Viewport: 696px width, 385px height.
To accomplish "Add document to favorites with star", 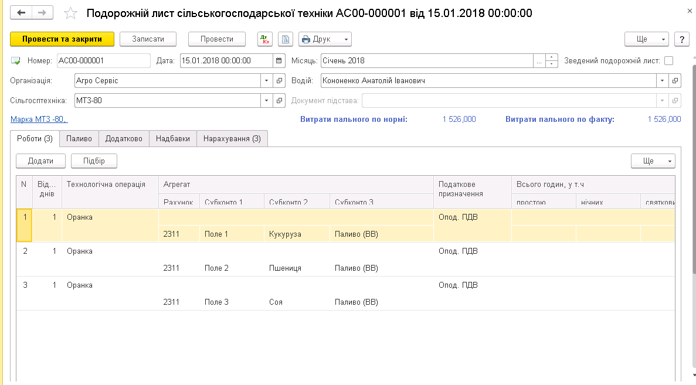I will (70, 13).
